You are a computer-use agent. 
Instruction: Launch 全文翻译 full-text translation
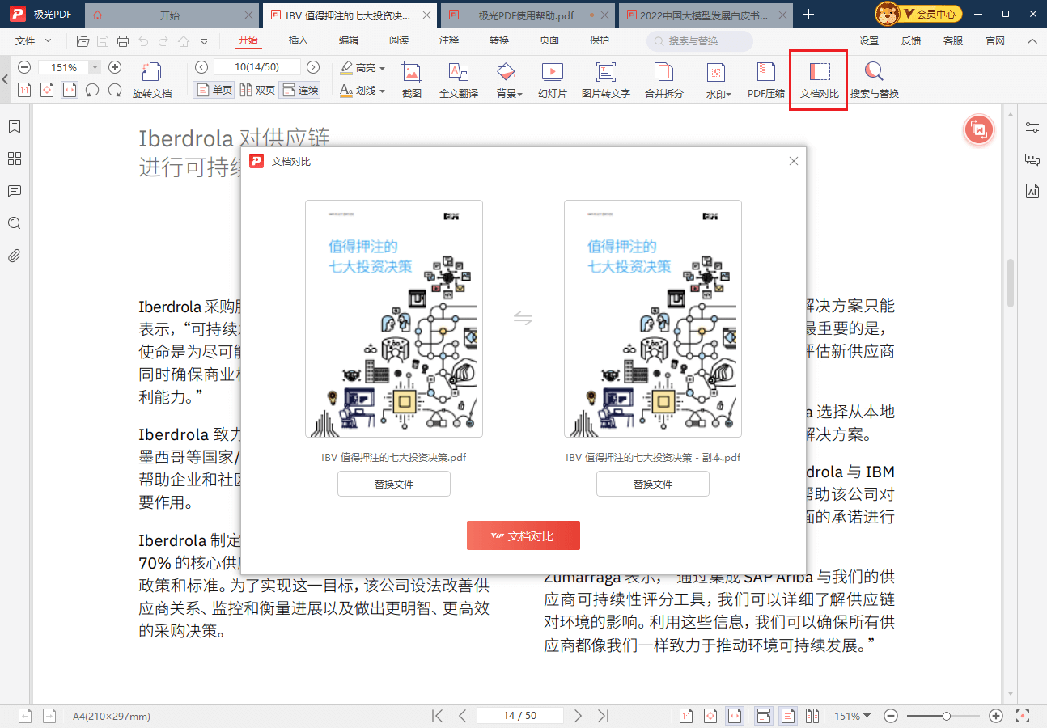click(459, 81)
